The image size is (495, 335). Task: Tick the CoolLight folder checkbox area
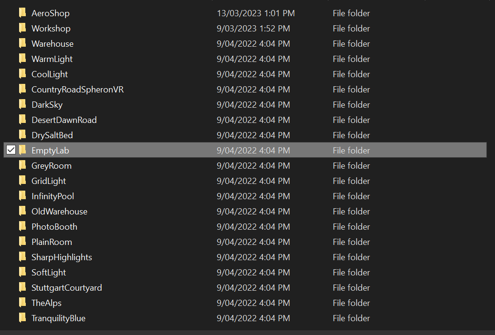(x=11, y=74)
